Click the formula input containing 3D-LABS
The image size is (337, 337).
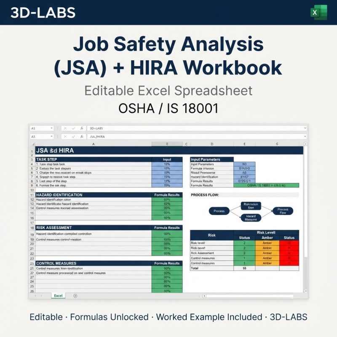tap(197, 128)
